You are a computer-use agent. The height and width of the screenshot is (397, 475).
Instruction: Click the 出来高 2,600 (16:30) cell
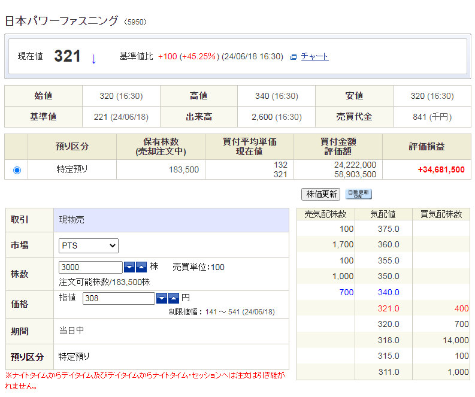click(277, 117)
